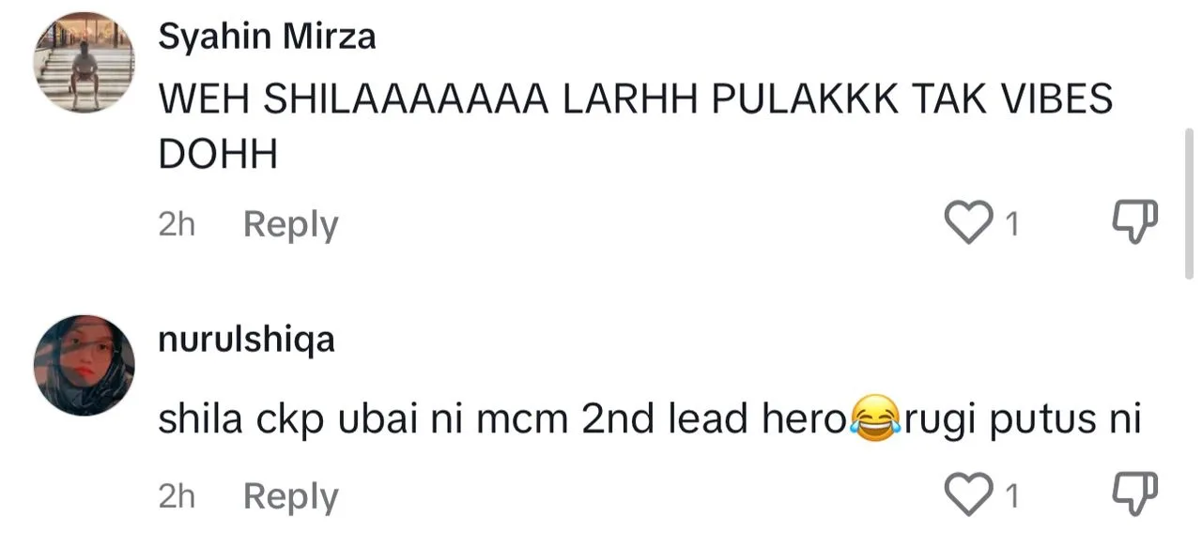1202x546 pixels.
Task: Click like count beside Syahin Mirza's heart
Action: (1011, 224)
